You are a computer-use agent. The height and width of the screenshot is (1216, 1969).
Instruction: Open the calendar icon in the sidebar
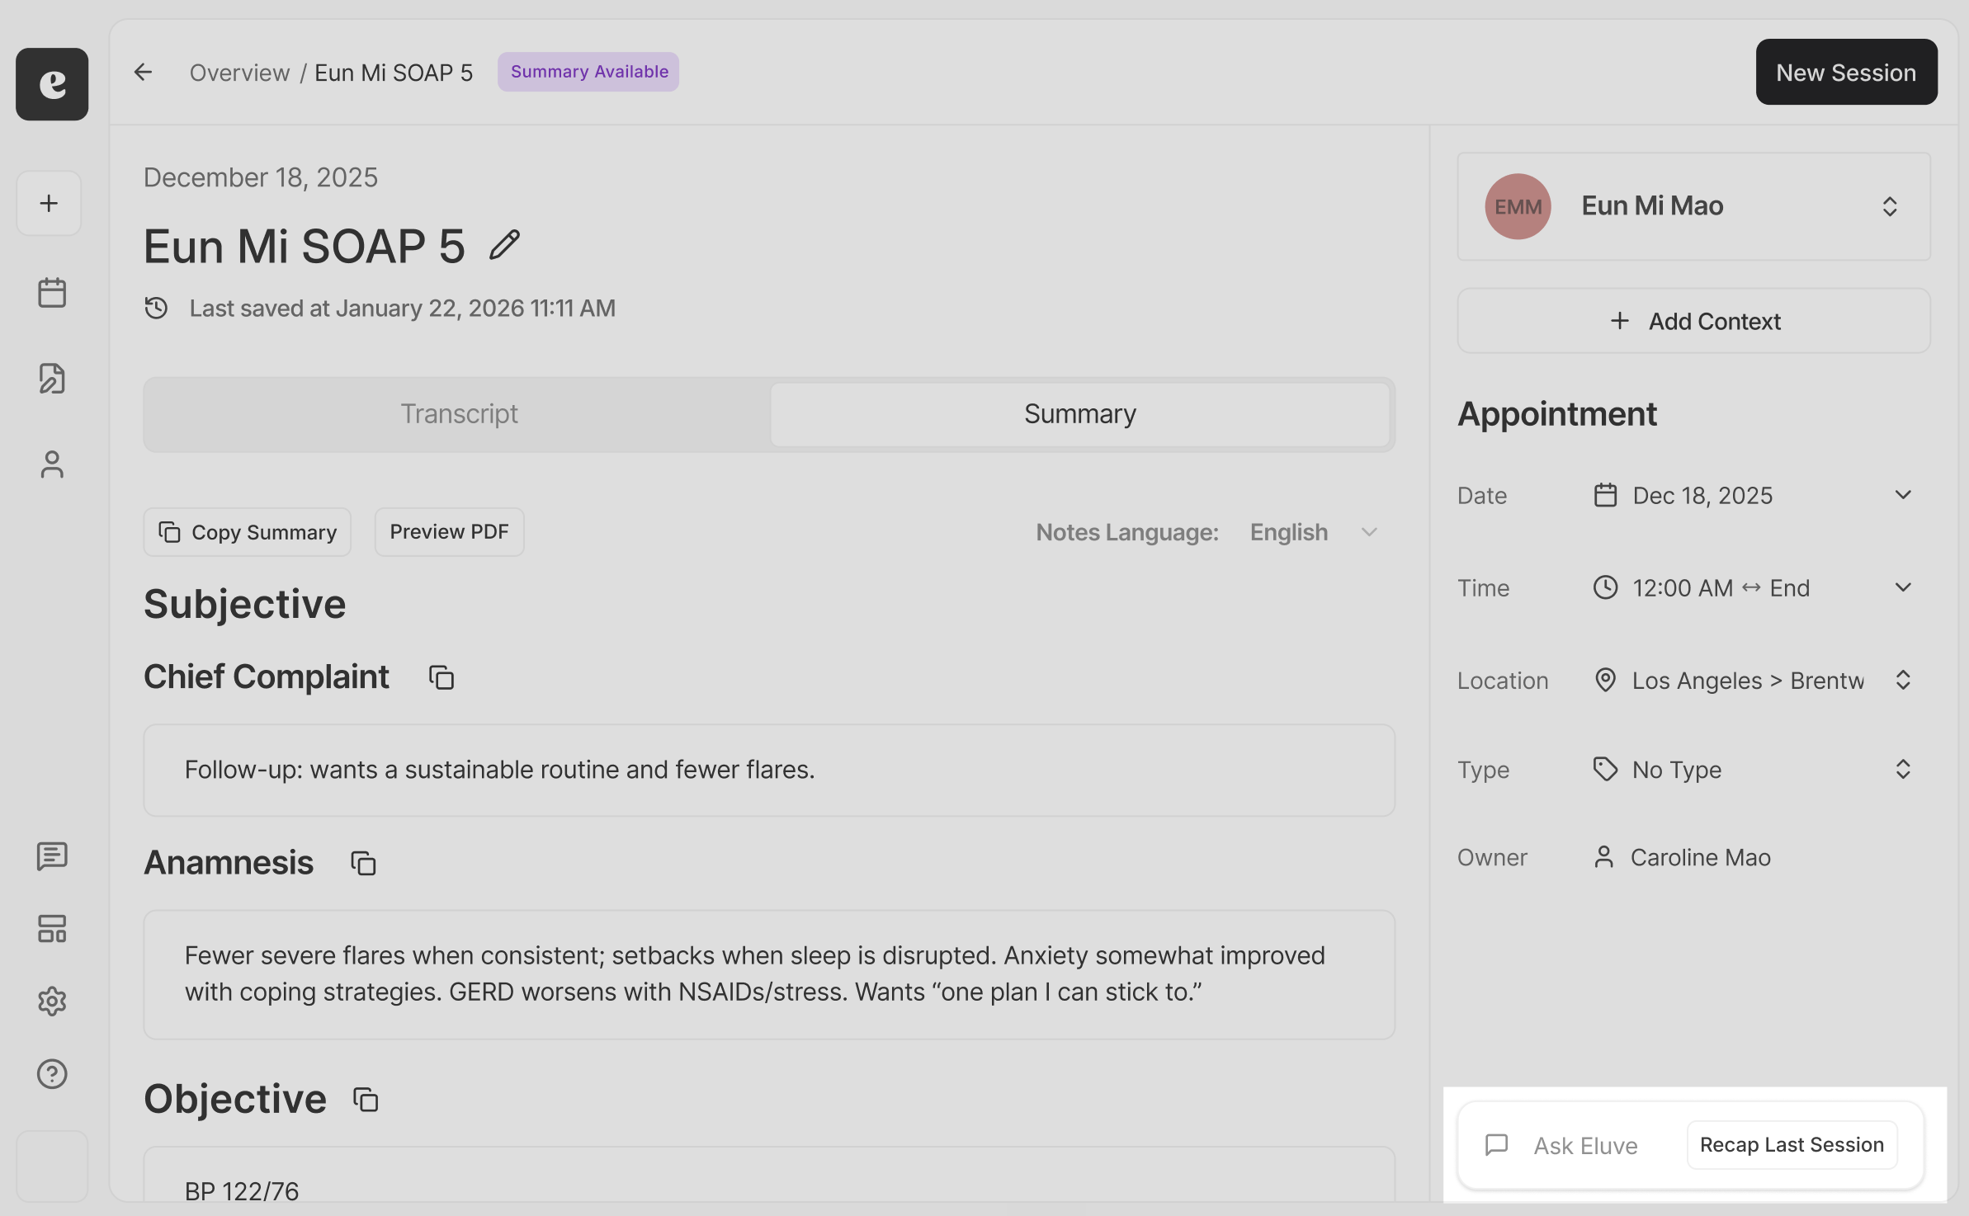[52, 292]
